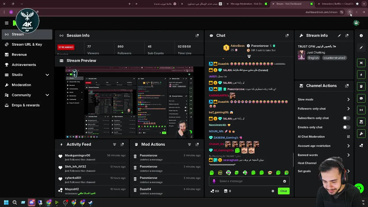Screen dimensions: 368x207
Task: Open the hamburger menu at top left
Action: 7,23
